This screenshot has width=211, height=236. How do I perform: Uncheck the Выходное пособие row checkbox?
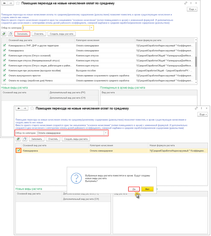[x=4, y=70]
